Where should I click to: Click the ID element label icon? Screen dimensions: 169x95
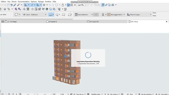[28, 9]
